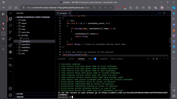Collapse the plurality folder

click(x=34, y=35)
